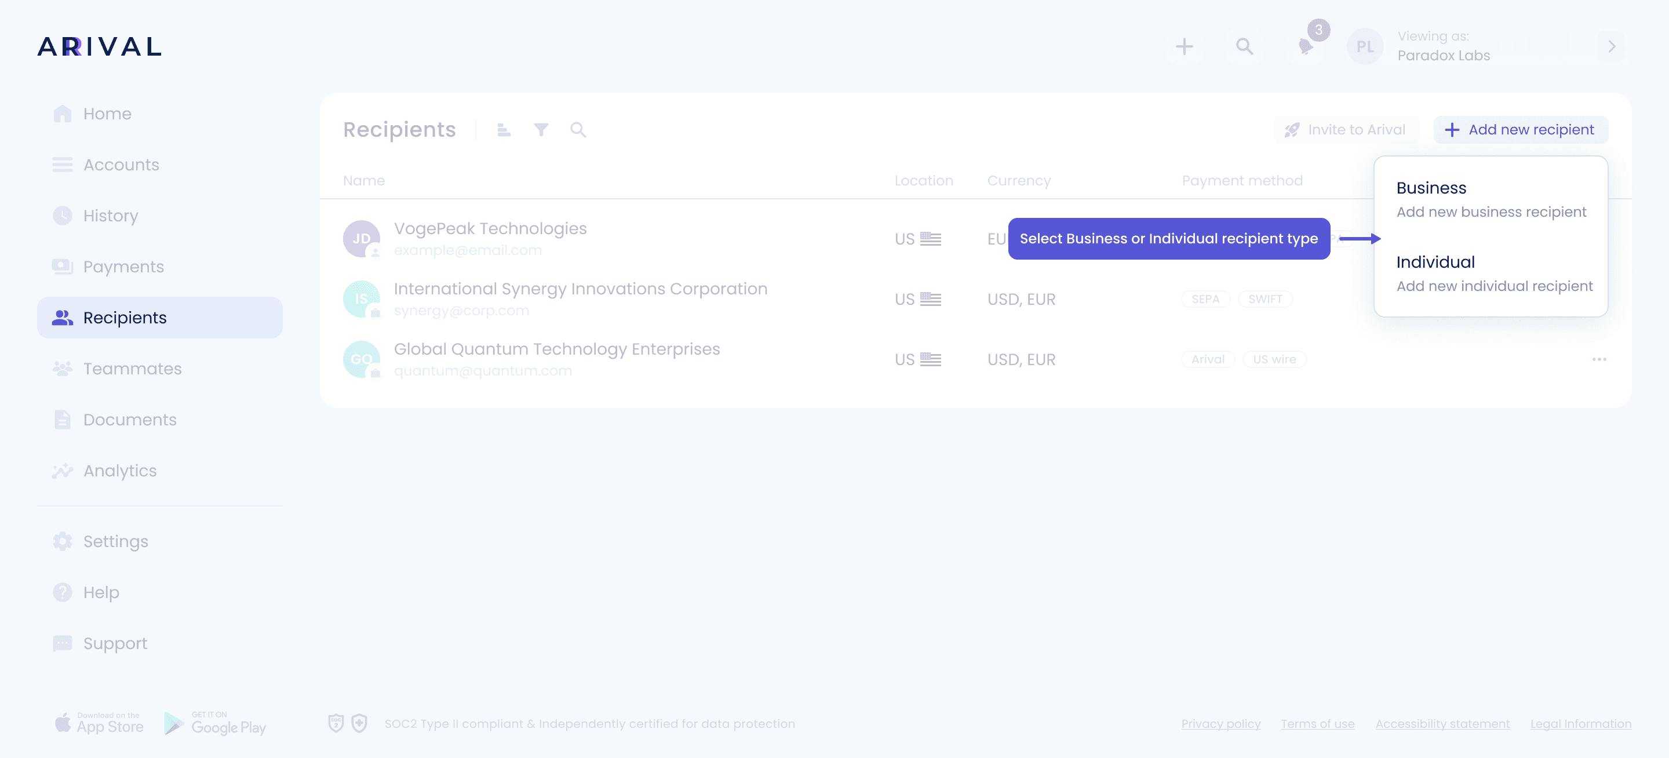
Task: Open Payments in sidebar
Action: [x=160, y=267]
